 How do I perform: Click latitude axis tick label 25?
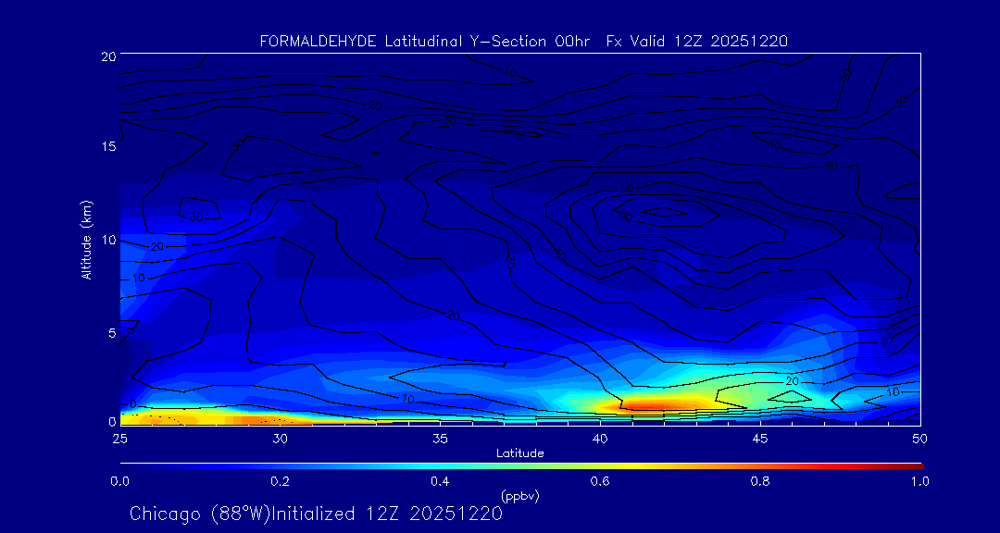click(119, 438)
